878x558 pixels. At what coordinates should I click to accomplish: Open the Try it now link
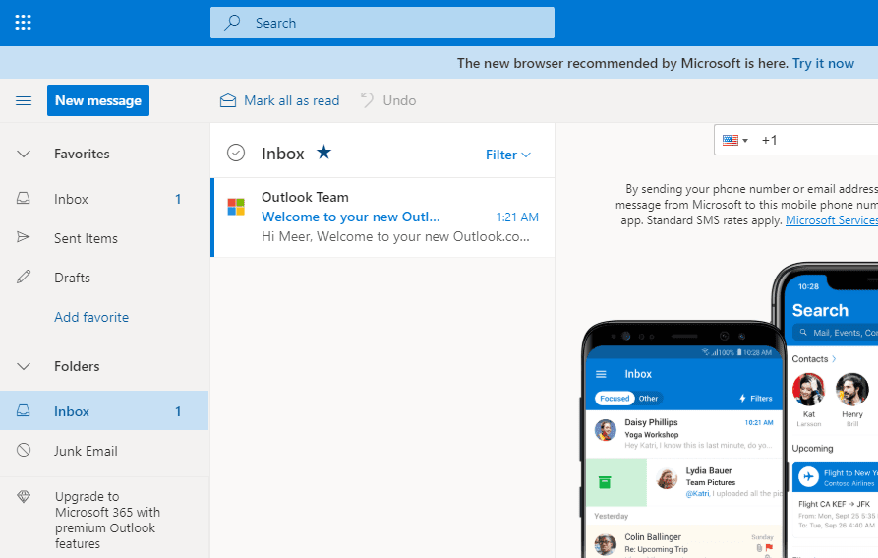click(x=823, y=63)
